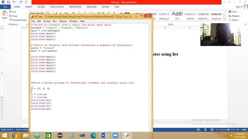Switch to the DESIGN ribbon tab
This screenshot has height=139, width=248.
41,7
